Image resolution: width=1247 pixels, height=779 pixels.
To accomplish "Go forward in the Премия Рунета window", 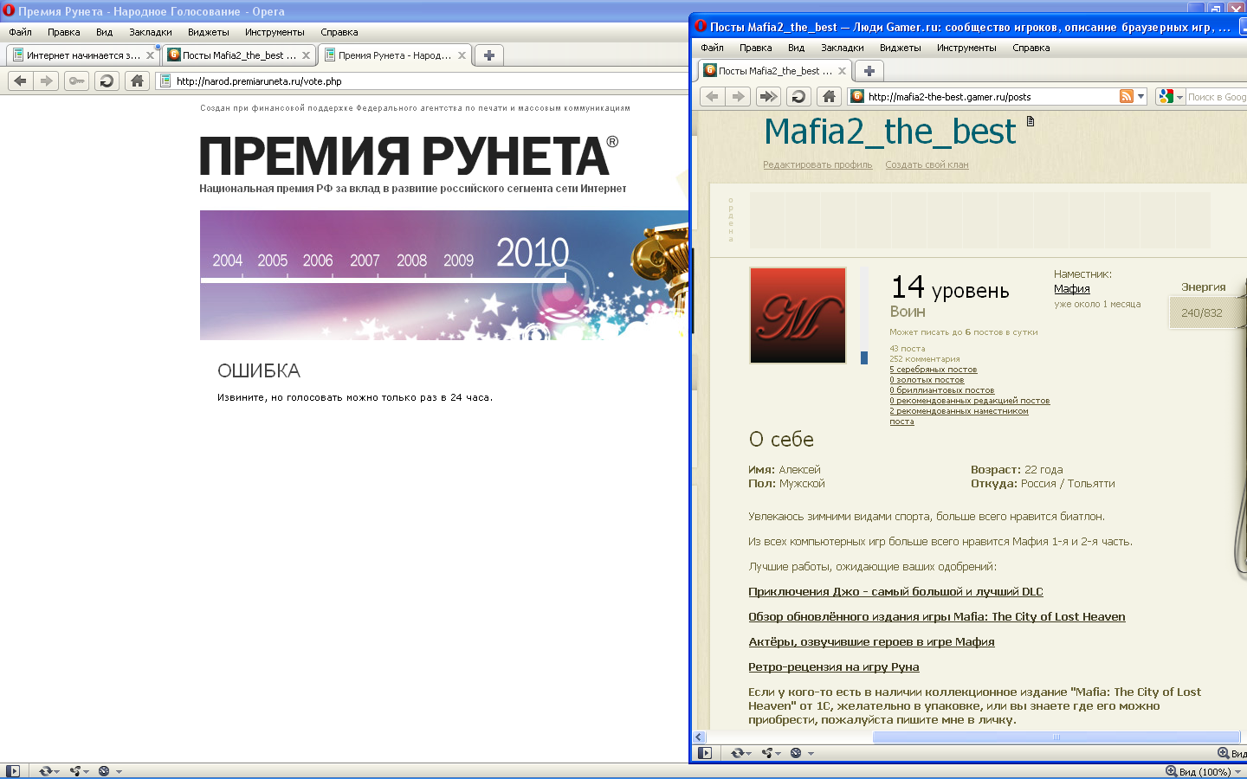I will (x=47, y=80).
